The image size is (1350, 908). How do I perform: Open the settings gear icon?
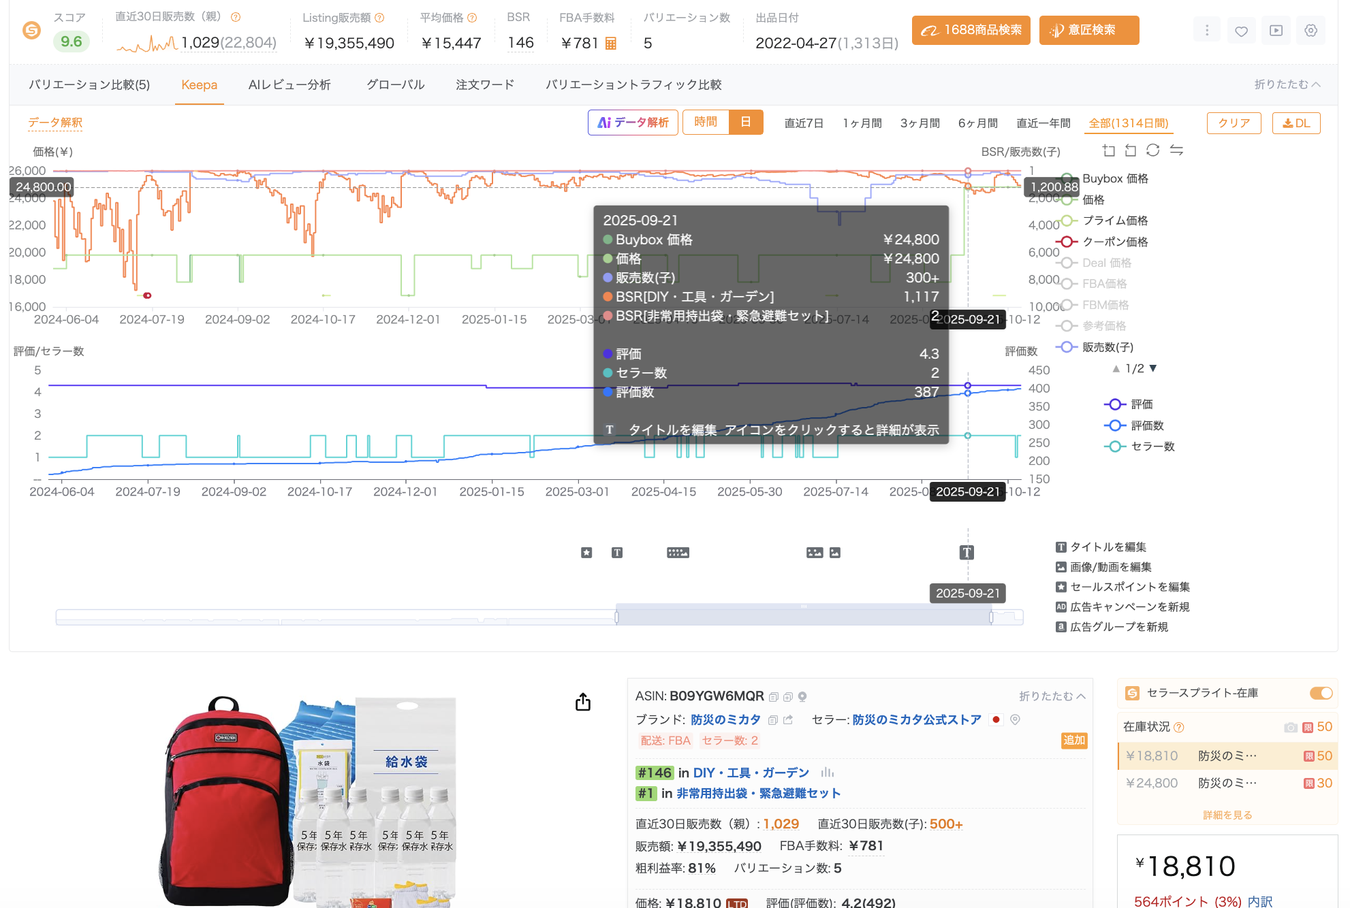(1310, 31)
